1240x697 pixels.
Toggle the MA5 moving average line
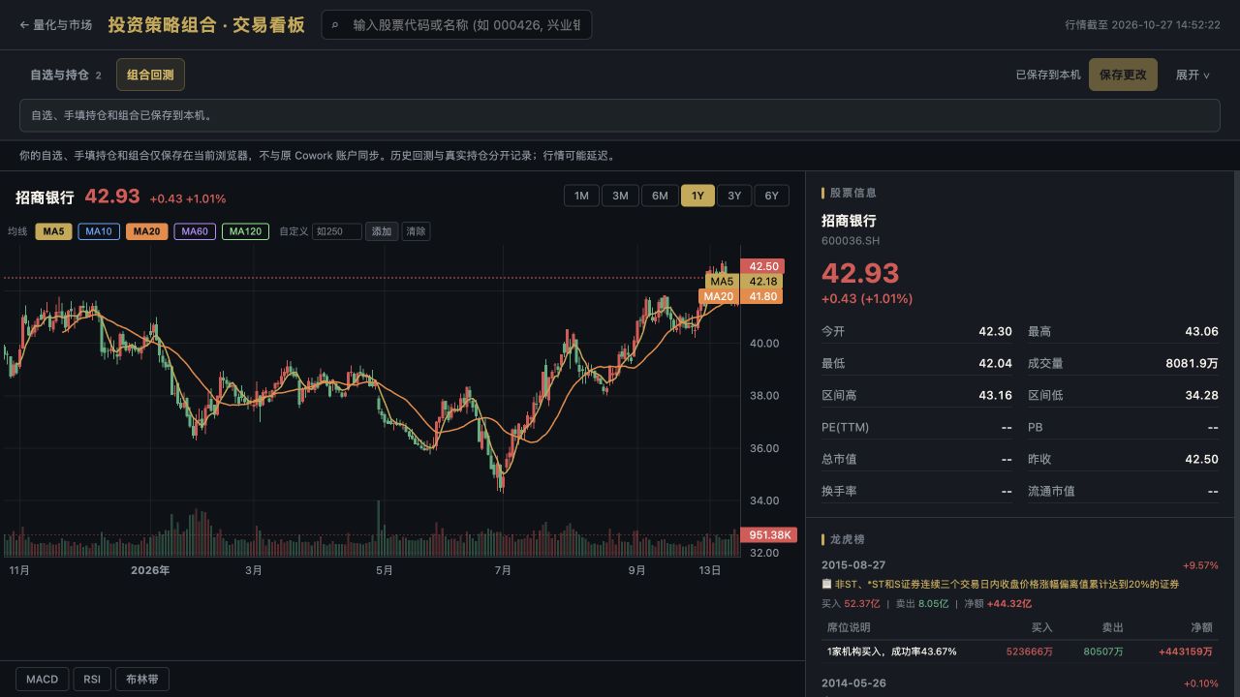coord(53,231)
